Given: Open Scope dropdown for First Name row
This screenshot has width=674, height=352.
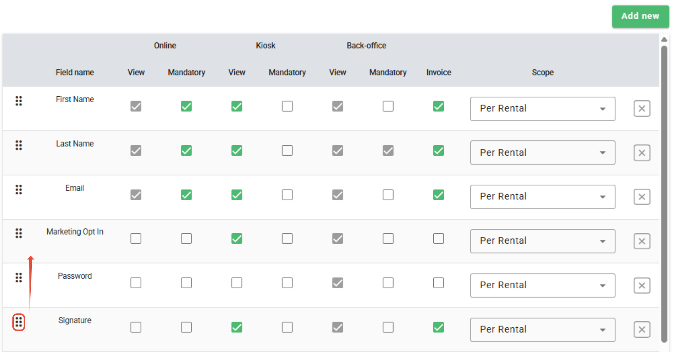Looking at the screenshot, I should 542,109.
